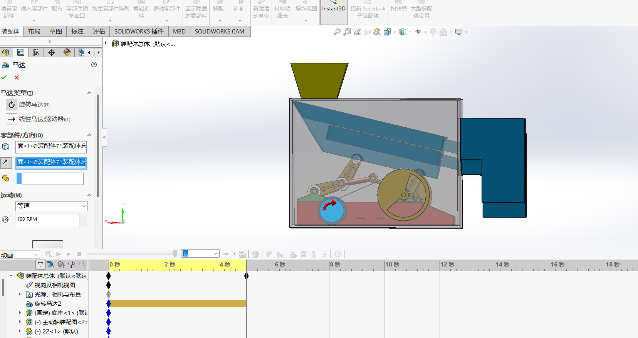638x338 pixels.
Task: Click the 旋转马达2 changebar in timeline
Action: point(178,303)
